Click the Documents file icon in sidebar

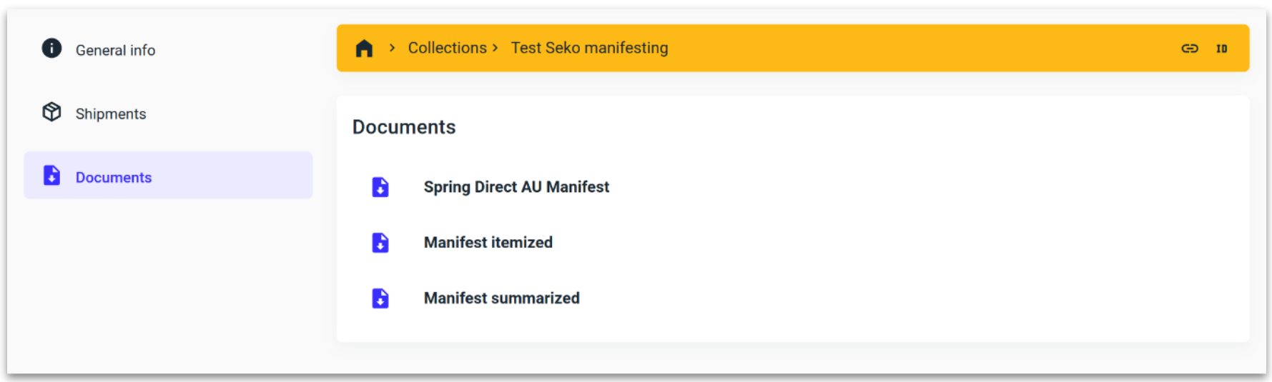pos(51,176)
